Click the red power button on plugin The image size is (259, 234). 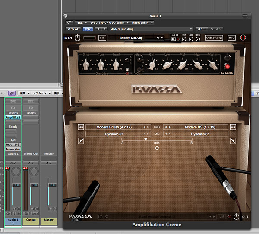pyautogui.click(x=243, y=38)
